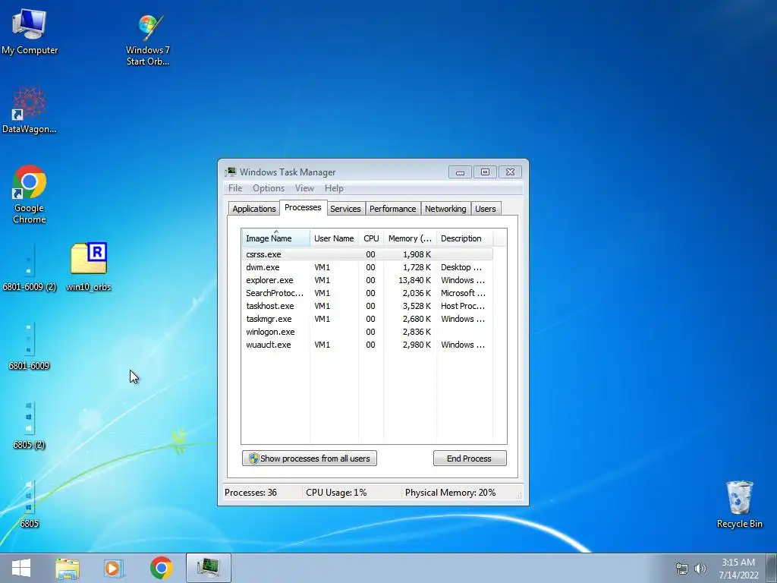Select the dwm.exe process row

click(x=367, y=267)
